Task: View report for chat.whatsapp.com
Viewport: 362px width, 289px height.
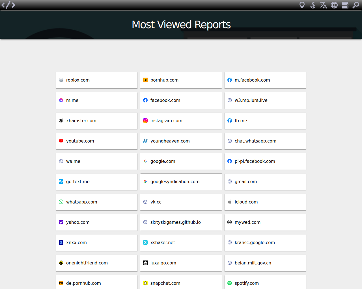Action: pyautogui.click(x=265, y=141)
